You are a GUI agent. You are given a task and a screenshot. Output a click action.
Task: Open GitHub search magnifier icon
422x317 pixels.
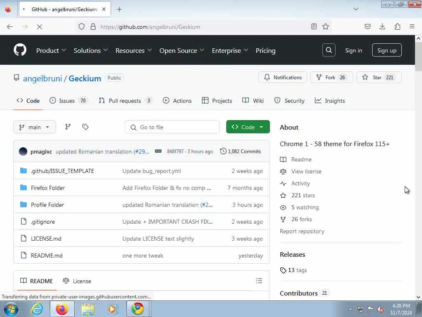(x=328, y=50)
